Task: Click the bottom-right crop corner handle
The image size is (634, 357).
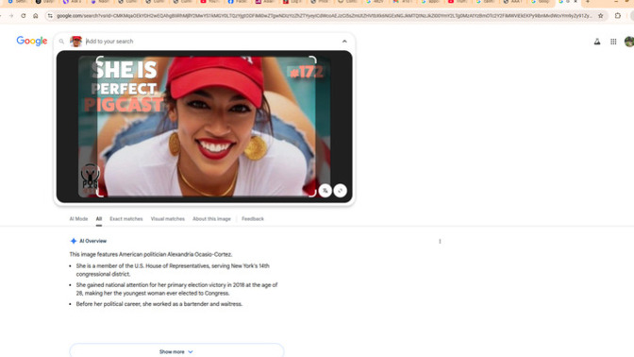Action: pyautogui.click(x=313, y=194)
